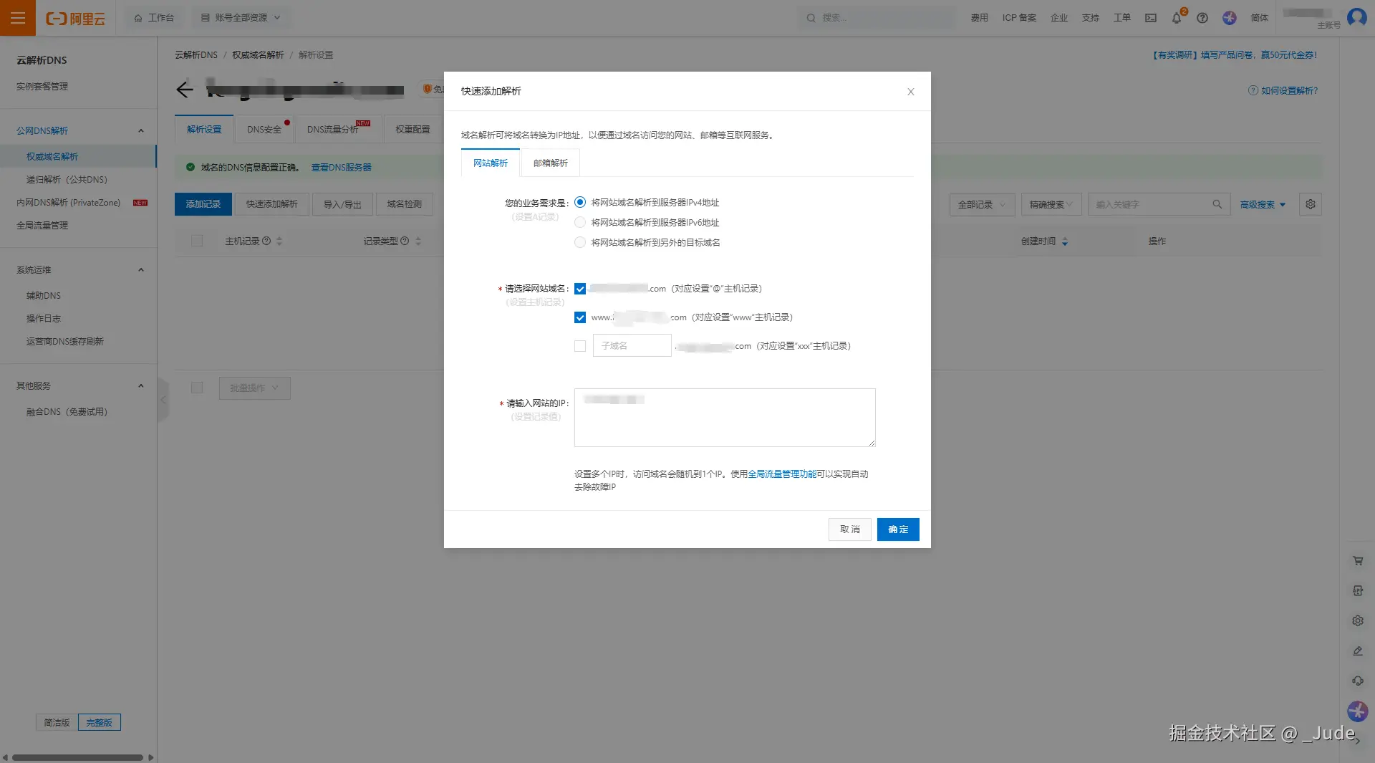Uncheck the "www" 主机记录 domain checkbox

coord(580,317)
